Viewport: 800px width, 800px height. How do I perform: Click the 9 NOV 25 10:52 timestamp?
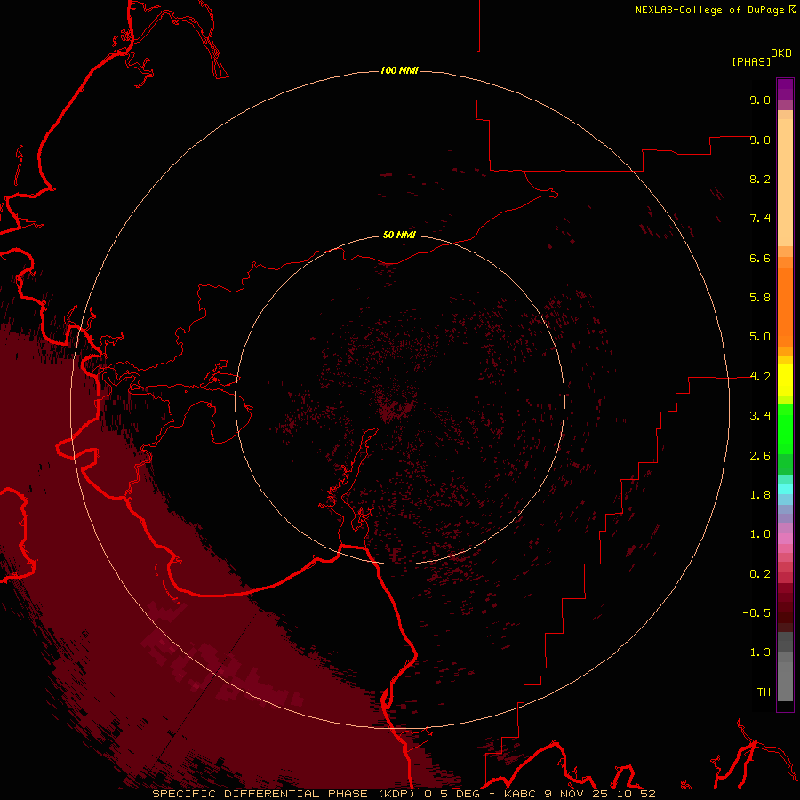click(600, 794)
